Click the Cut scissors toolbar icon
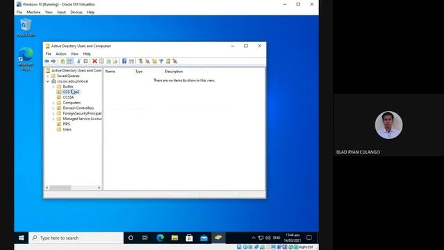Screen dimensions: 444x250 pyautogui.click(x=78, y=61)
